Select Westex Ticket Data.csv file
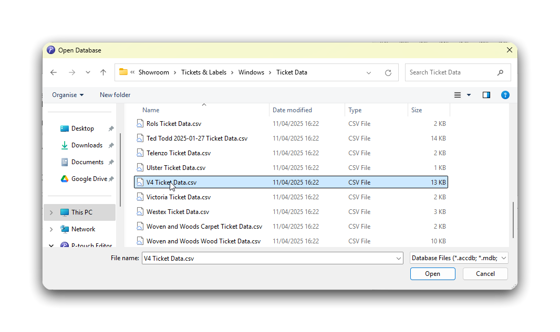 coord(178,212)
